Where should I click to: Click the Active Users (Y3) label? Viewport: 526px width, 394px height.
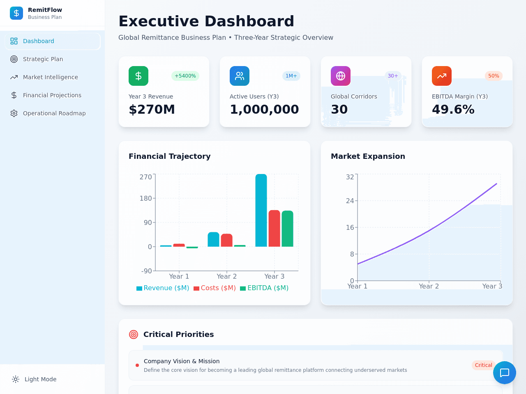tap(254, 96)
